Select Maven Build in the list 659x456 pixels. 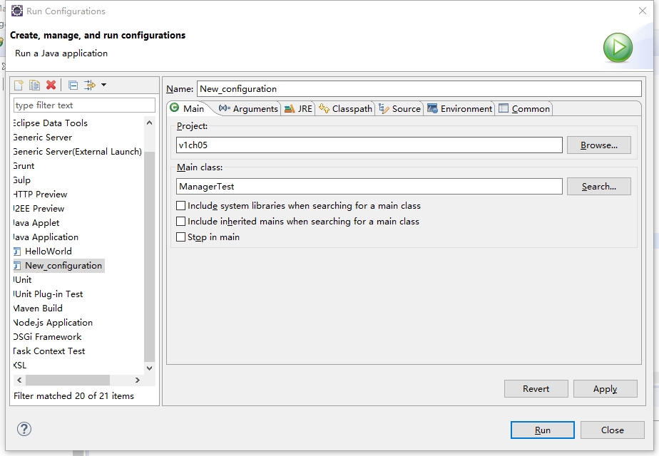point(38,309)
